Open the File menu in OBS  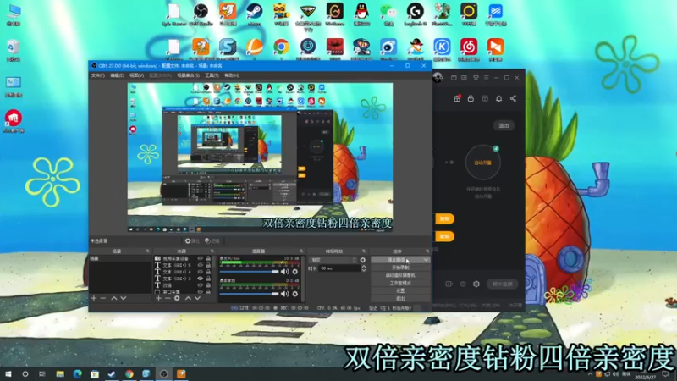(x=98, y=75)
